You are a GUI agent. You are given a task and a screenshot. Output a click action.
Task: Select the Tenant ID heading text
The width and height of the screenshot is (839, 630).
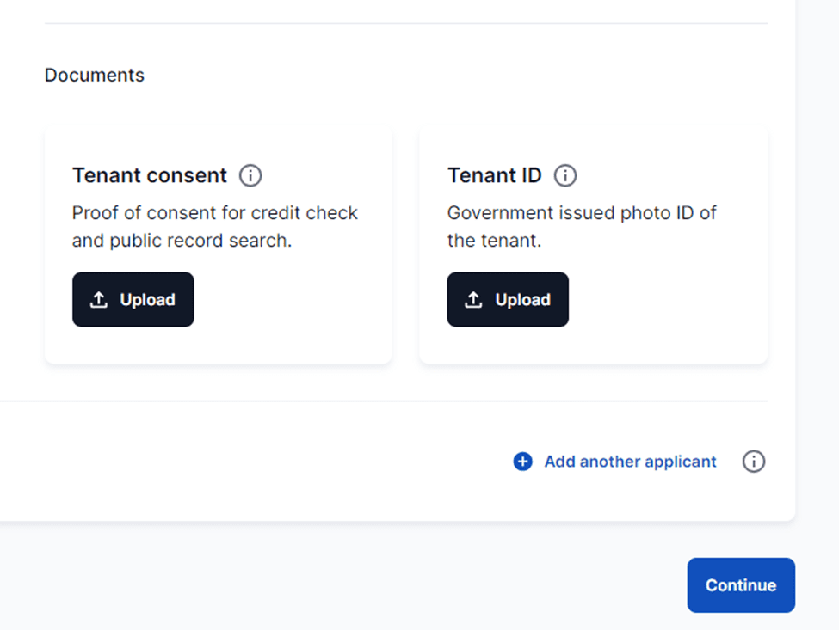[x=495, y=176]
